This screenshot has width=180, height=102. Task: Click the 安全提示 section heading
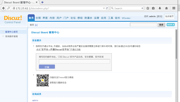[x=37, y=40]
